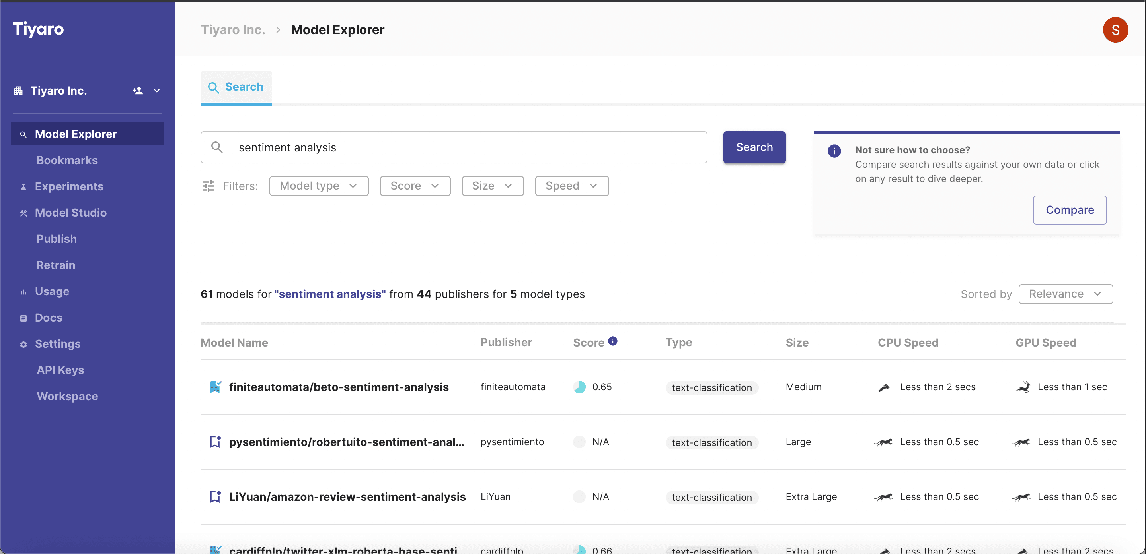
Task: Open Settings in the sidebar
Action: click(x=58, y=344)
